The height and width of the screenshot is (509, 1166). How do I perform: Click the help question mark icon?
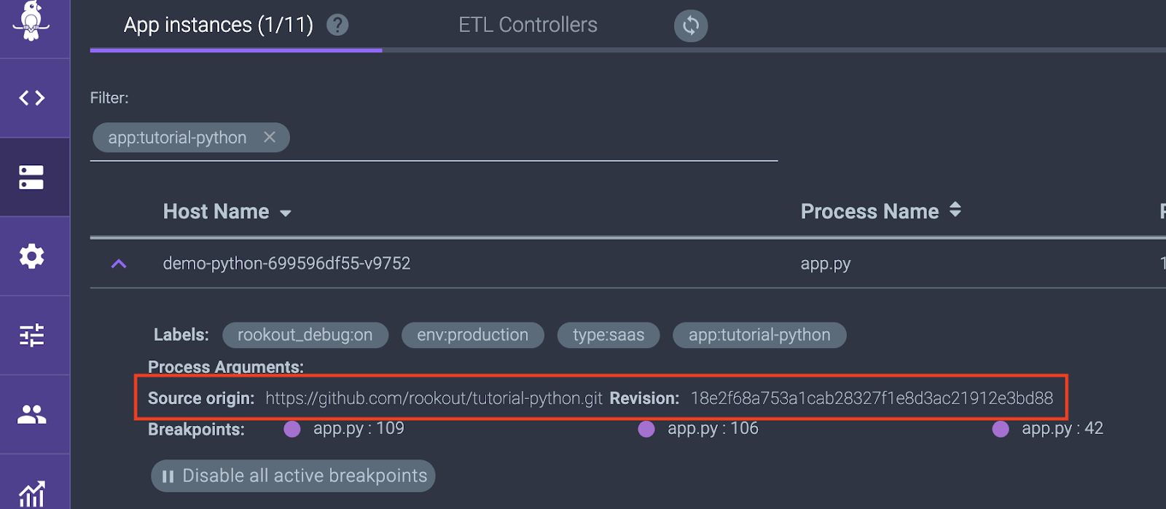pos(337,25)
